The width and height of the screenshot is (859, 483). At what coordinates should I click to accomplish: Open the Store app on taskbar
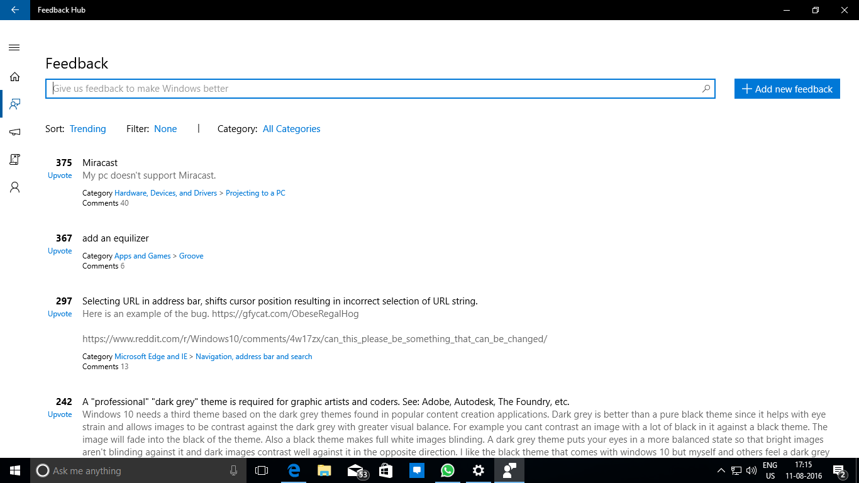click(x=386, y=470)
